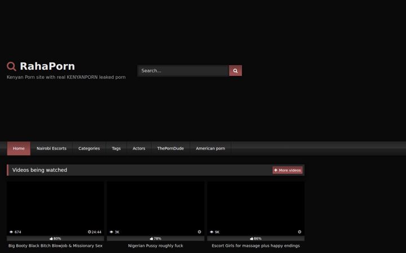Select the American porn menu item
Screen dimensions: 406x253
210,148
